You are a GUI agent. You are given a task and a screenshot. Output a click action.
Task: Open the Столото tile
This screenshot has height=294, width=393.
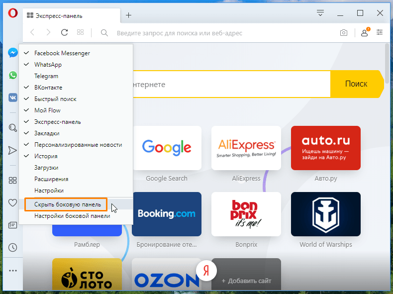tap(87, 275)
